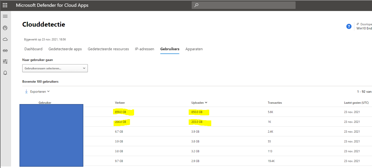Click the 6.7 GB traffic cell
372x168 pixels.
point(119,131)
